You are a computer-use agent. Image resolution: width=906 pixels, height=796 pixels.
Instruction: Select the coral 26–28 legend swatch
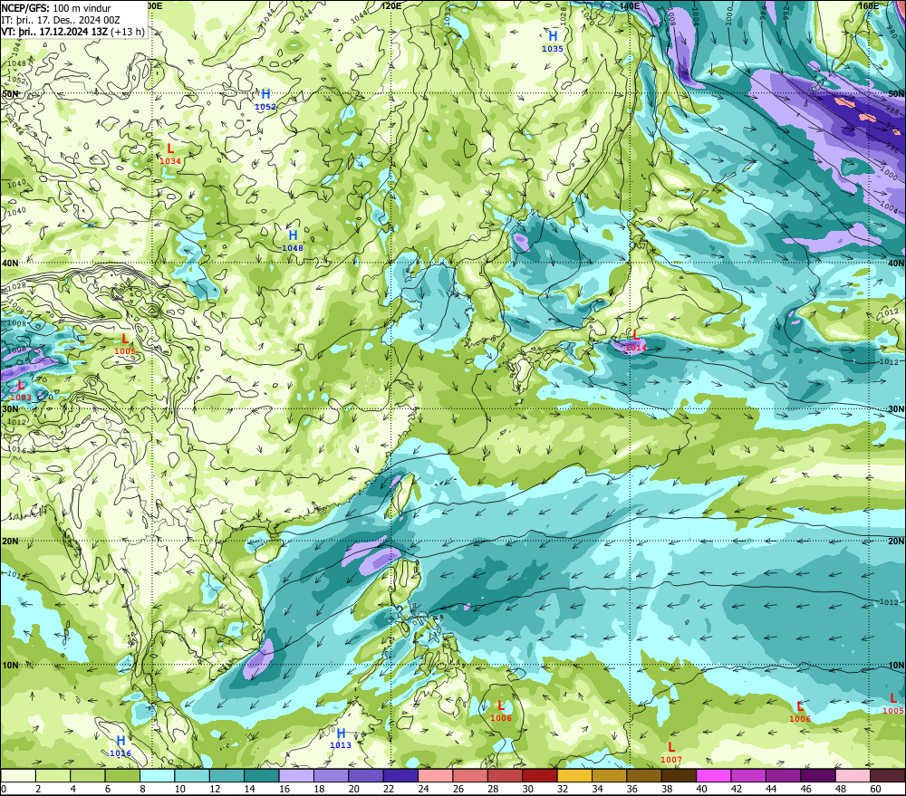click(469, 775)
